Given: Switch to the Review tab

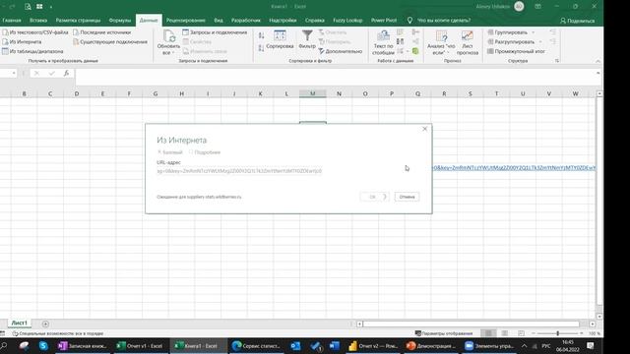Looking at the screenshot, I should (x=186, y=20).
